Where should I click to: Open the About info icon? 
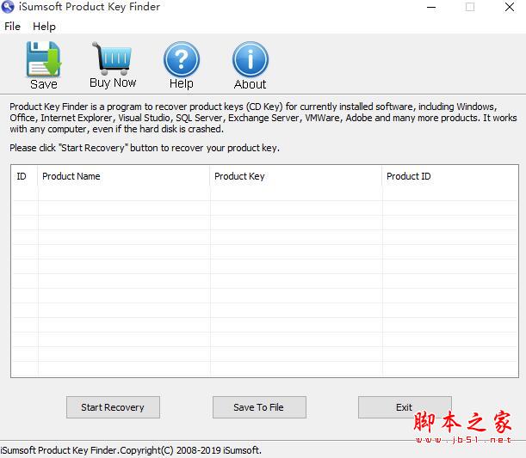click(x=251, y=59)
